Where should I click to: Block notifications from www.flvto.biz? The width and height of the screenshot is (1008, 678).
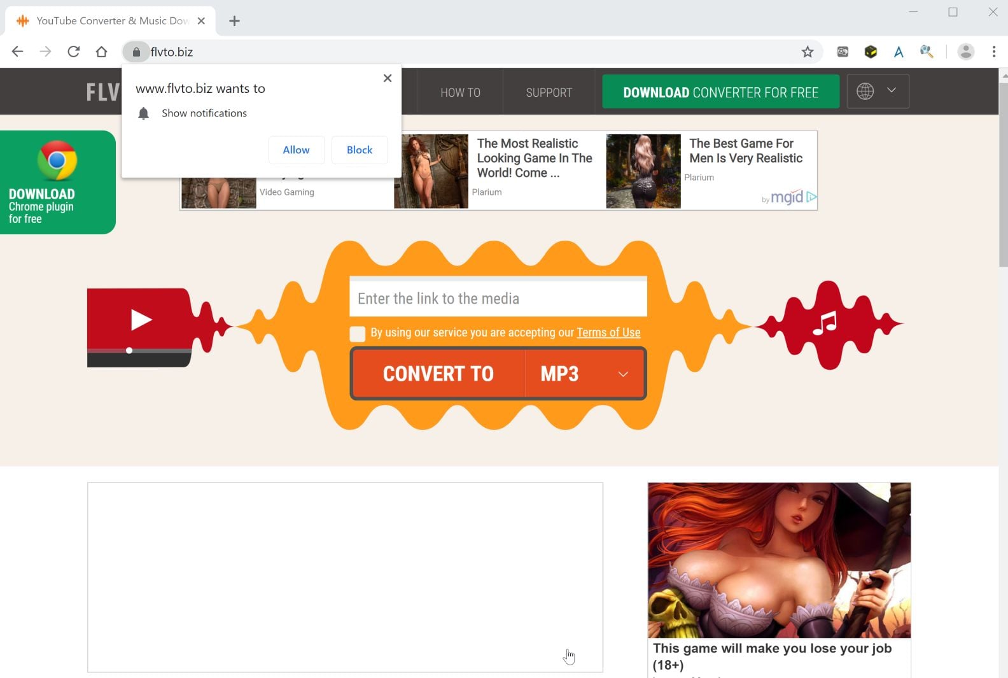click(x=360, y=150)
